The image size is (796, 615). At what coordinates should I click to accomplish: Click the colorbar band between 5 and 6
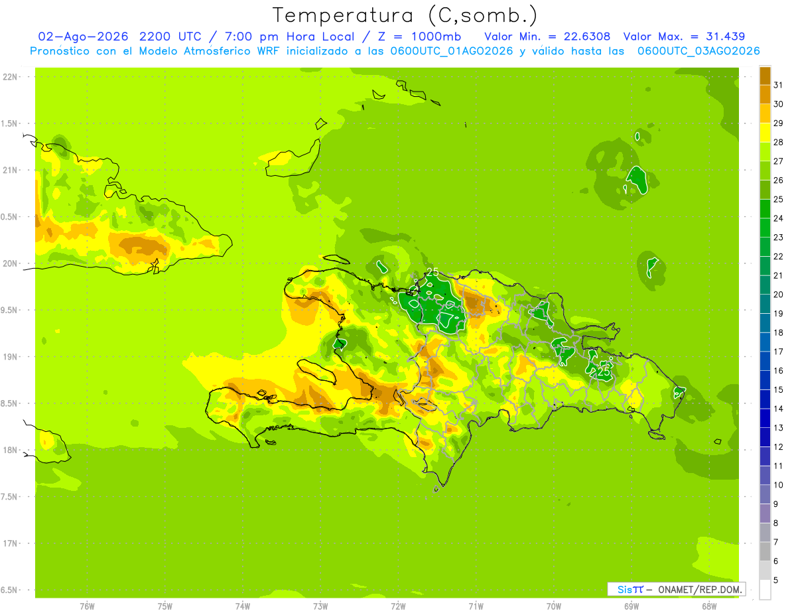pos(765,571)
